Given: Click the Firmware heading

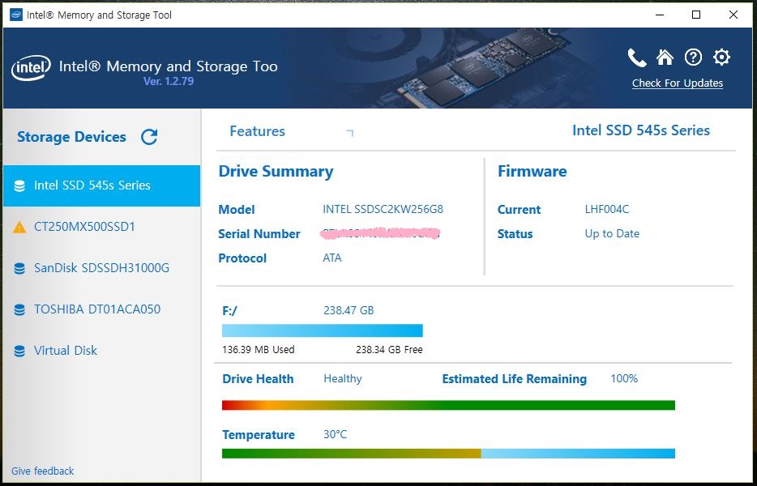Looking at the screenshot, I should (532, 172).
